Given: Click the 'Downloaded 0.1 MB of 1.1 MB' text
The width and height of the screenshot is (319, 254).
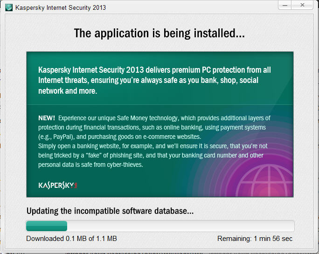Looking at the screenshot, I should (x=72, y=239).
